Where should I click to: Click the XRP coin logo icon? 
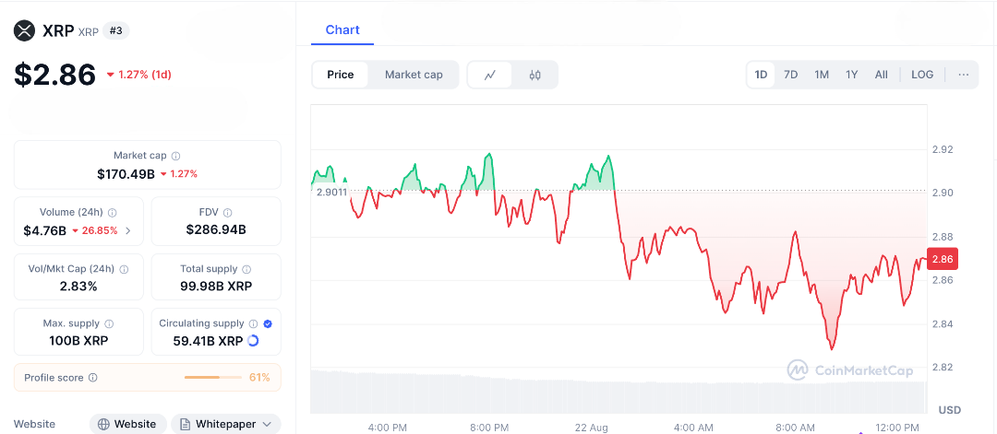coord(24,30)
